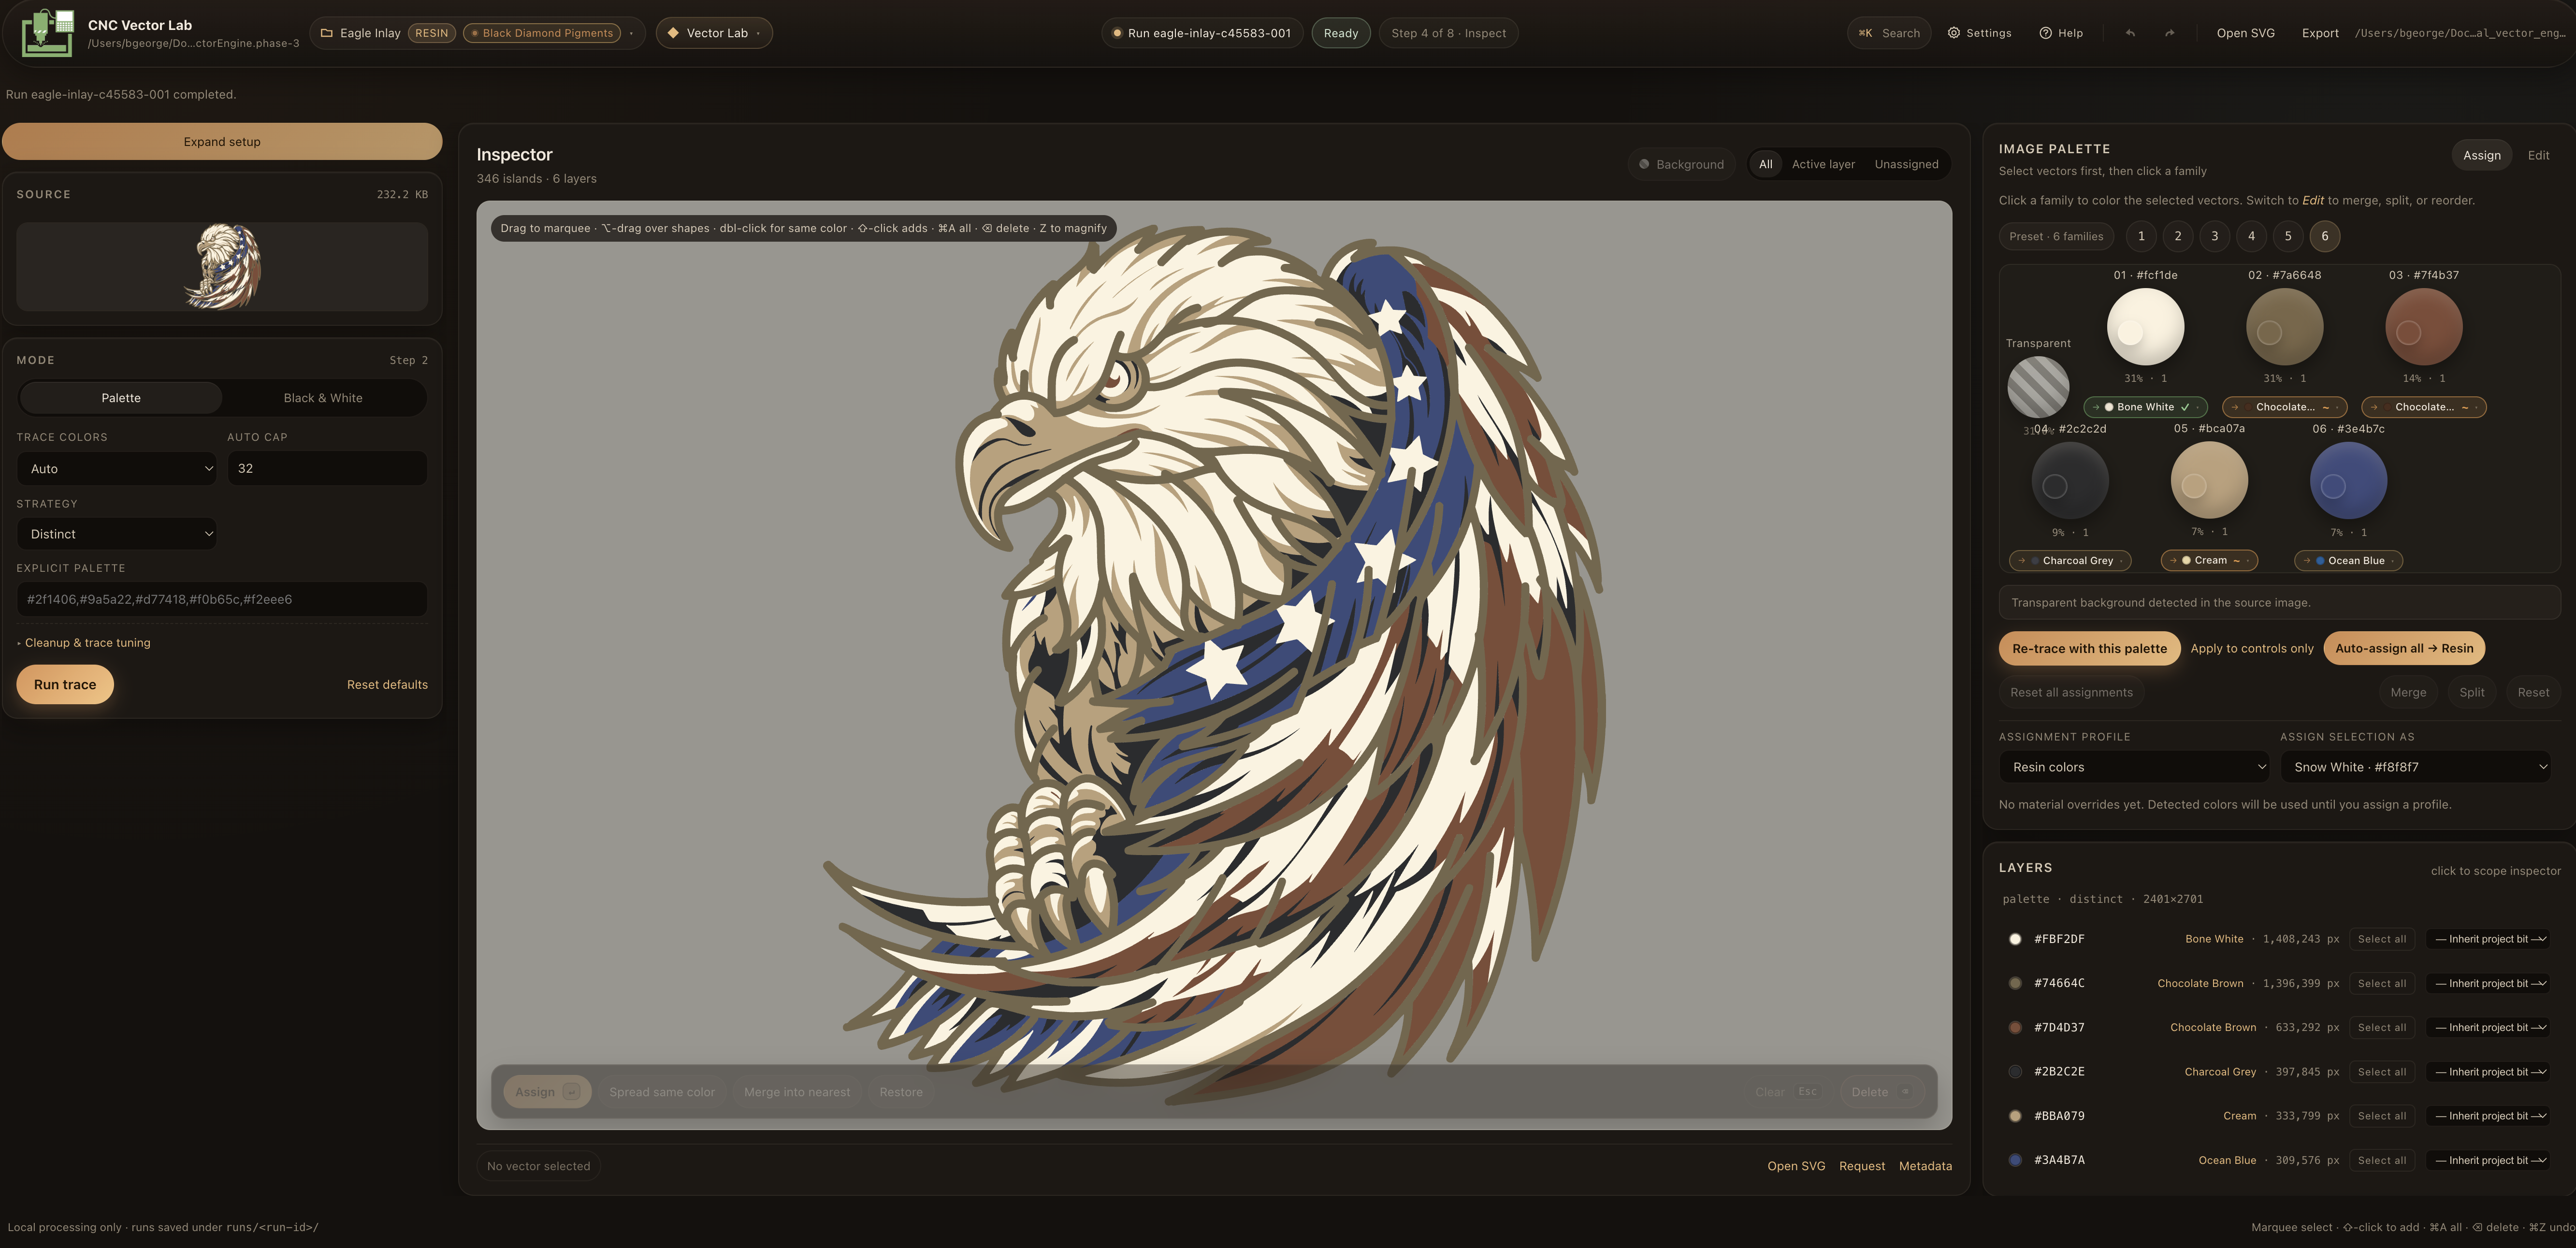Switch to Unassigned filter tab
Image resolution: width=2576 pixels, height=1248 pixels.
tap(1906, 164)
